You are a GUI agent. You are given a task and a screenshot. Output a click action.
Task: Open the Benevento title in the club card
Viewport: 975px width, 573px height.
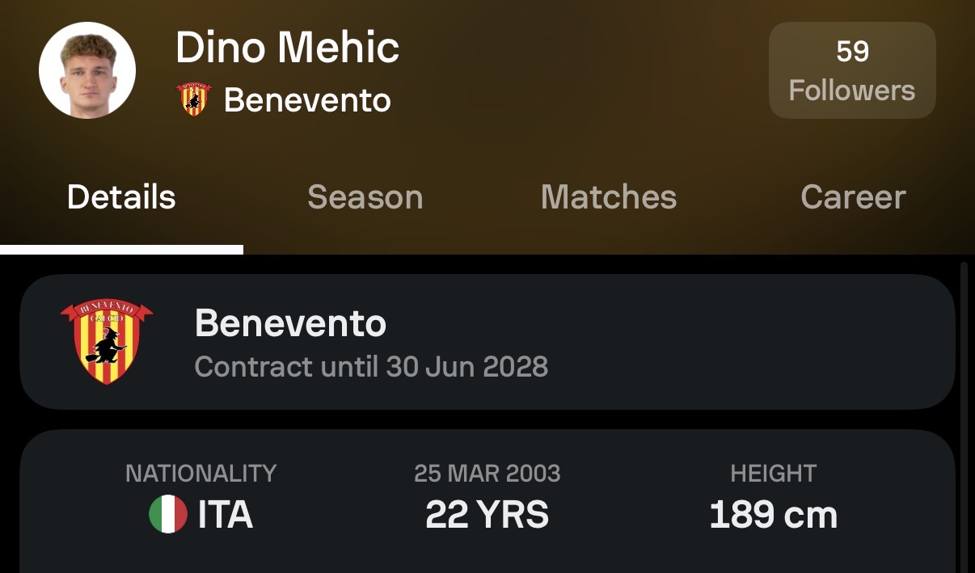(290, 323)
